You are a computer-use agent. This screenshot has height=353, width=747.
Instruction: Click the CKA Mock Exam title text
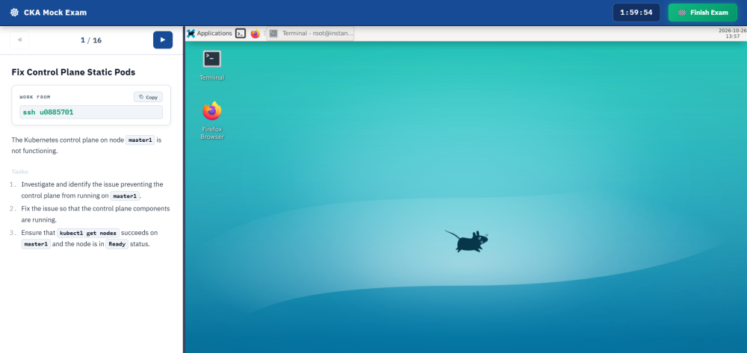coord(55,13)
